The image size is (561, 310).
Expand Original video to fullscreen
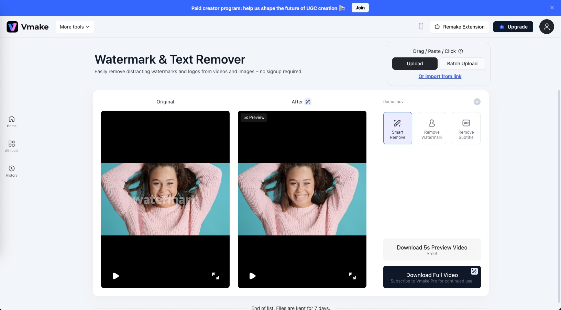point(216,276)
